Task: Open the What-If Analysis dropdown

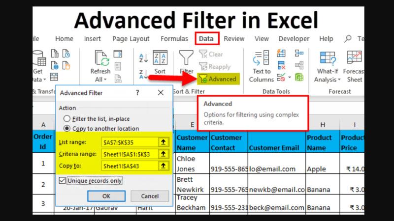Action: click(327, 80)
